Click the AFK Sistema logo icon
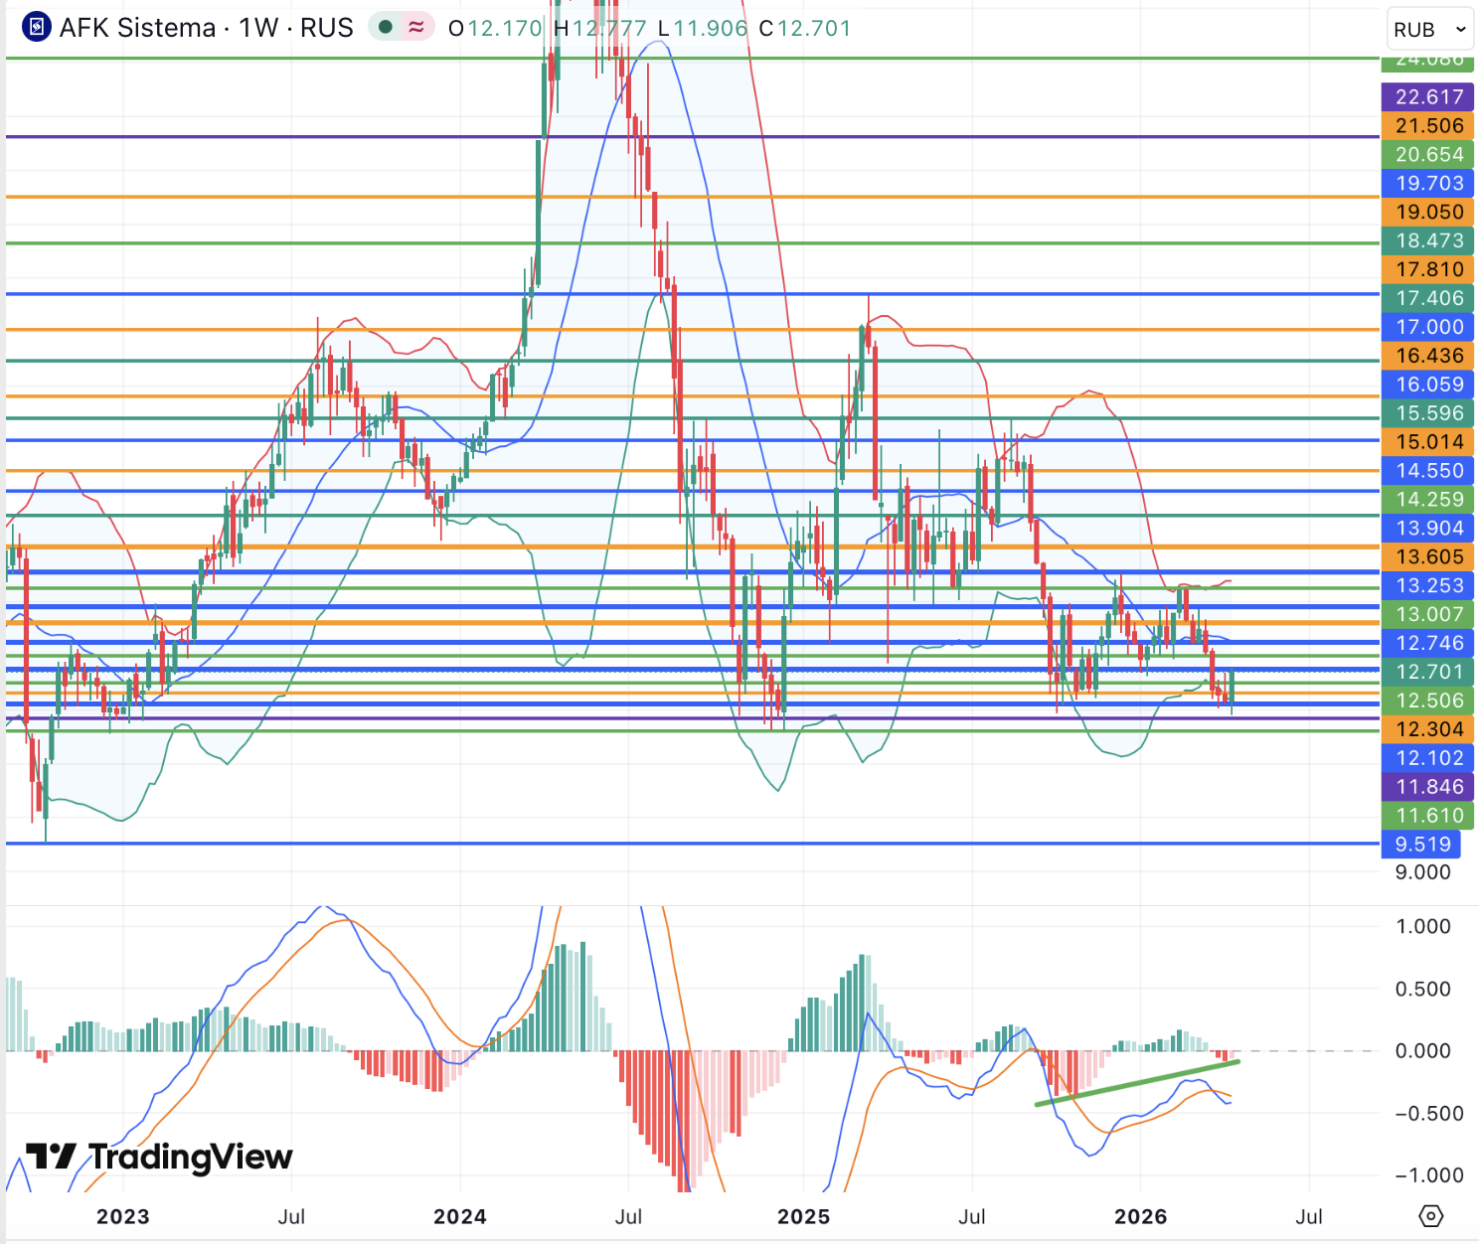Screen dimensions: 1479x1244 coord(37,27)
